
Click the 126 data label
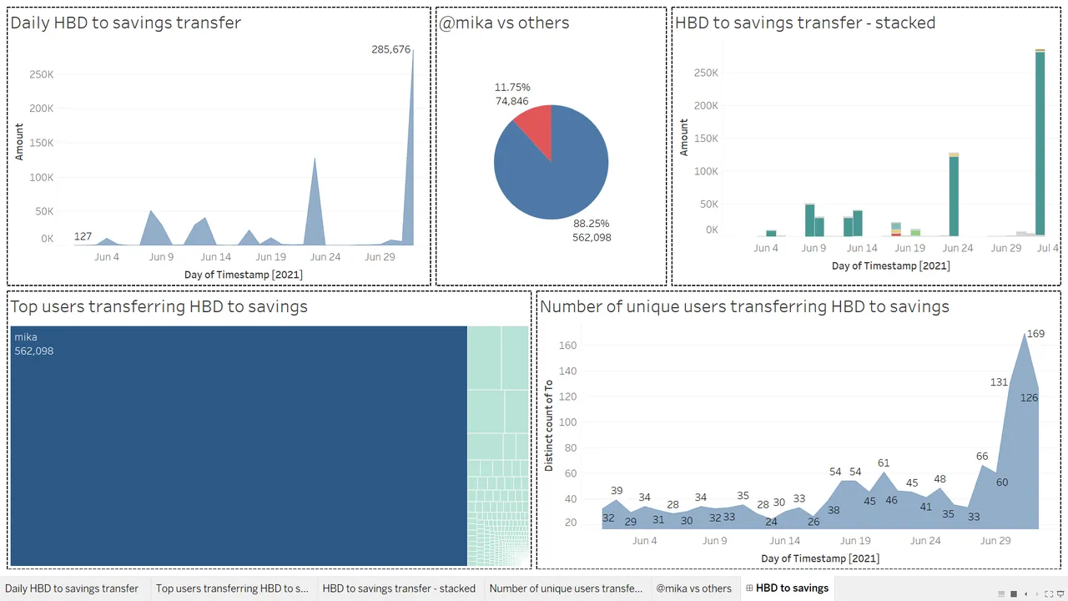(1029, 397)
